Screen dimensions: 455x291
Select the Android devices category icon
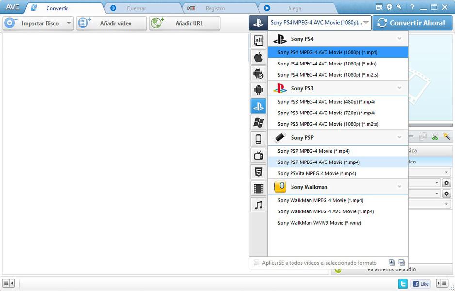click(259, 90)
